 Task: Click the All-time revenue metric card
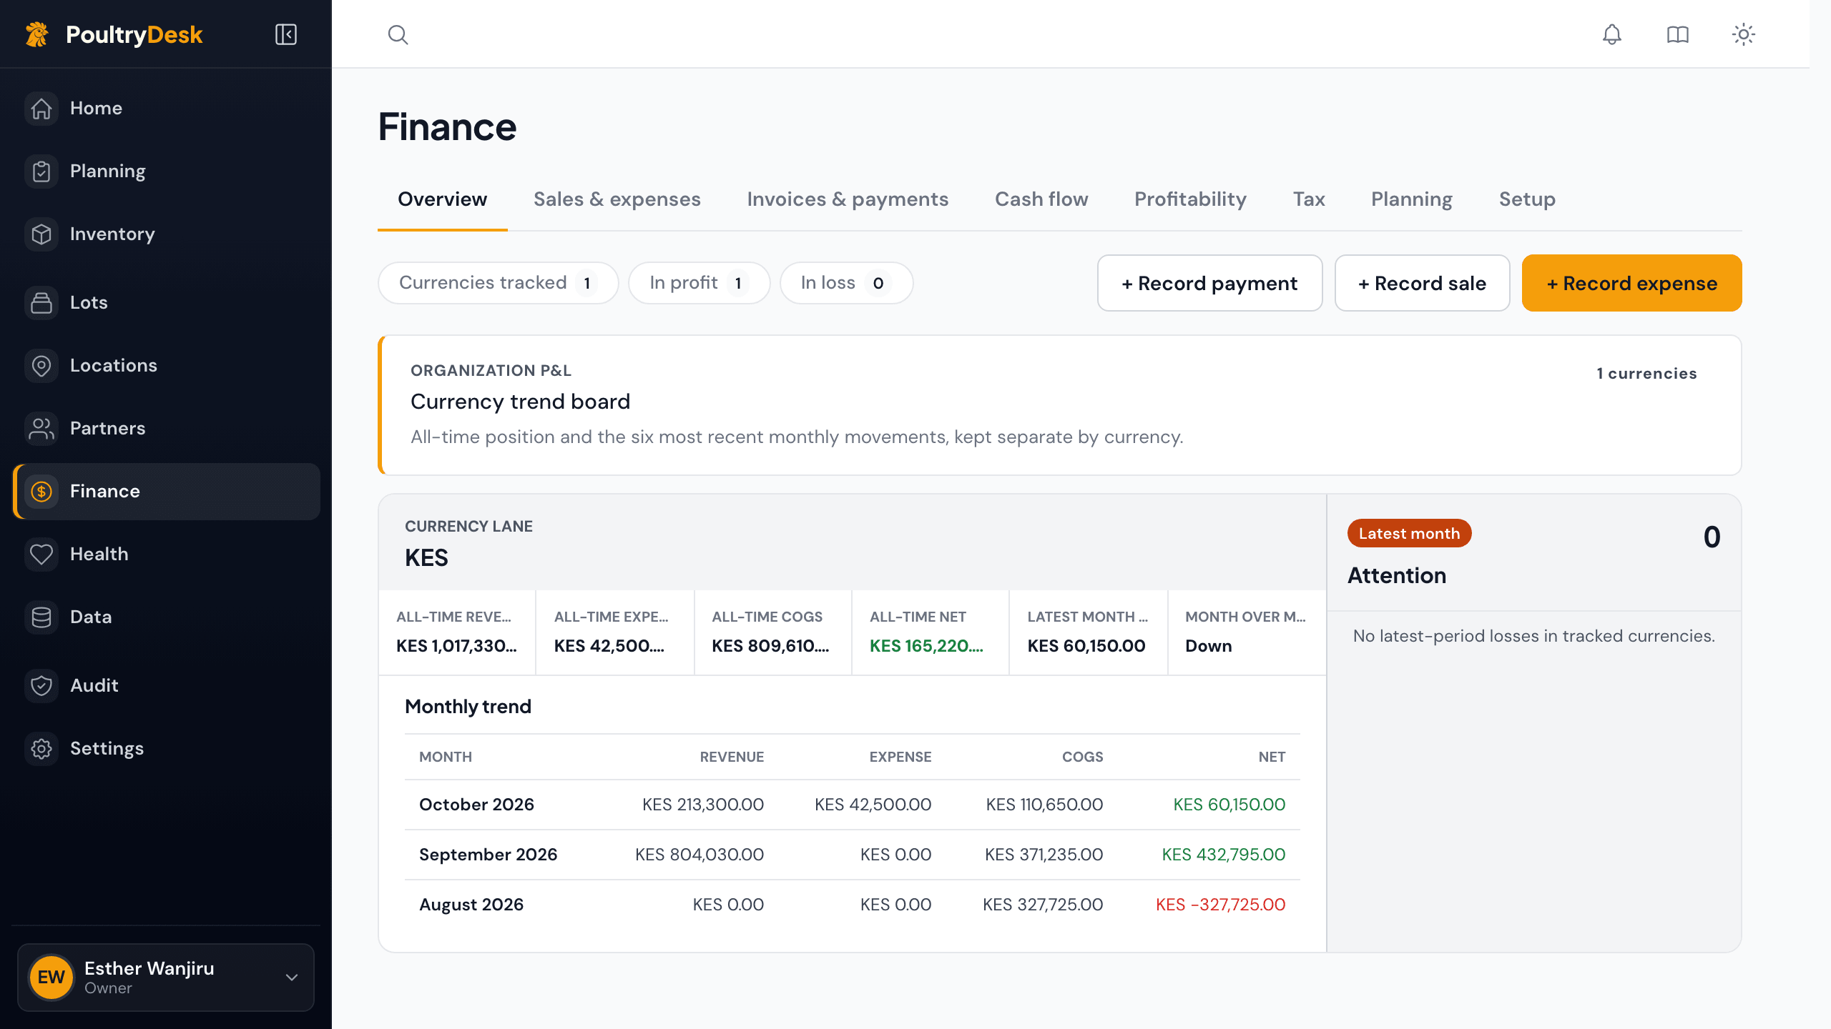pos(456,632)
